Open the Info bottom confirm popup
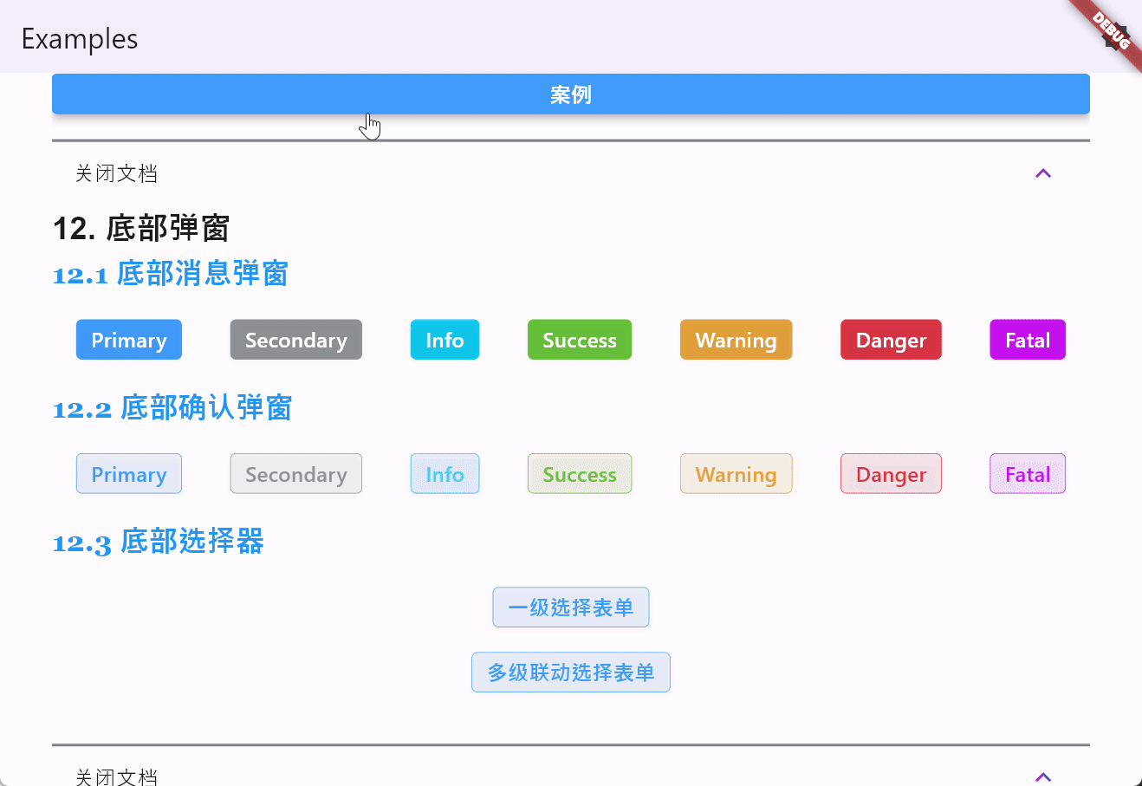1142x786 pixels. click(444, 473)
